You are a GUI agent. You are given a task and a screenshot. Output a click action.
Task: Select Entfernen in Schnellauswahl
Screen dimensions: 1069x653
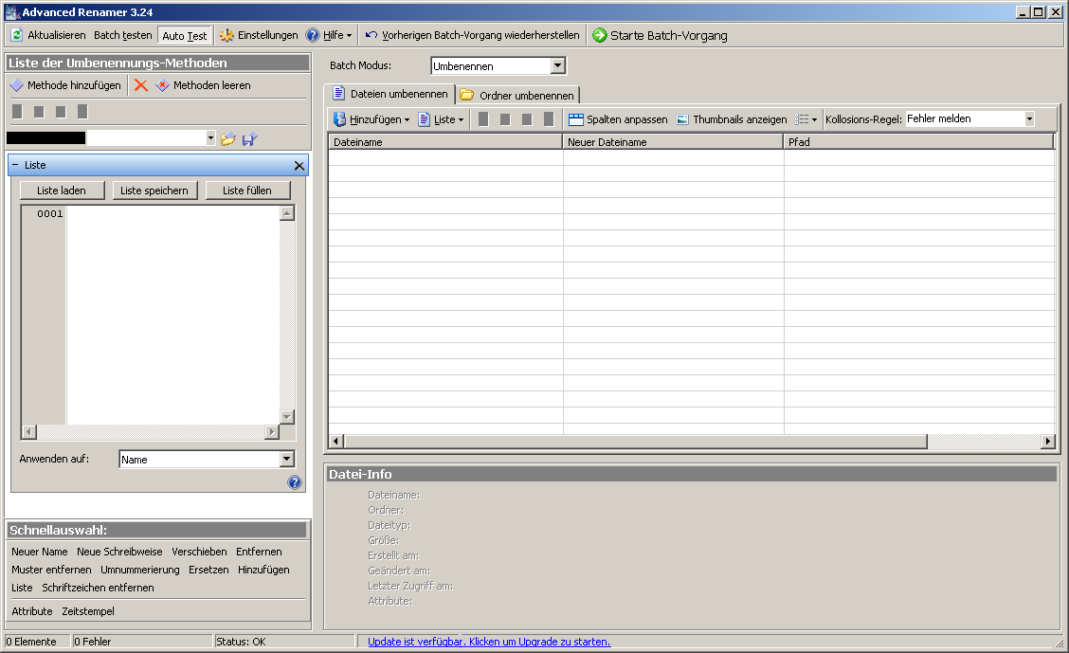[x=259, y=552]
